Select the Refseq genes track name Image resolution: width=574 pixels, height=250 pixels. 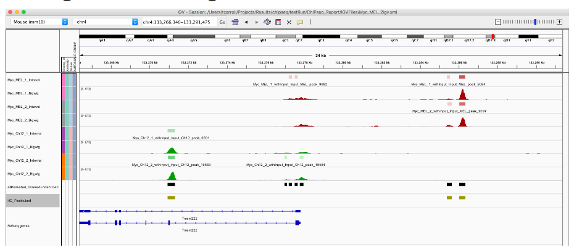coord(18,226)
